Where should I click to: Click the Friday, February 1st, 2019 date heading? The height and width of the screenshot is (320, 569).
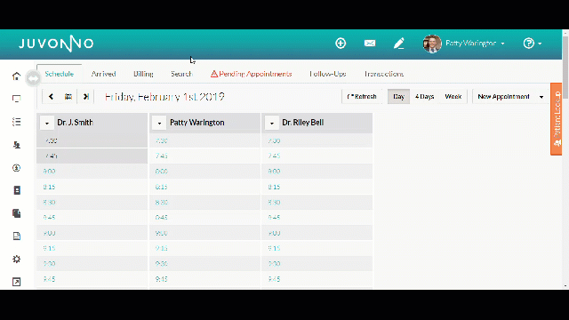pos(164,97)
